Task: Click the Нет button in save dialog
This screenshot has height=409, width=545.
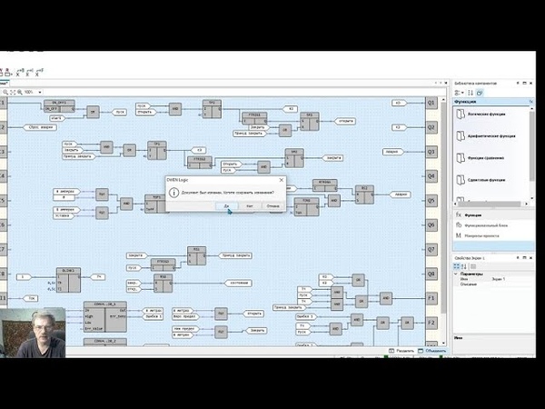Action: coord(250,206)
